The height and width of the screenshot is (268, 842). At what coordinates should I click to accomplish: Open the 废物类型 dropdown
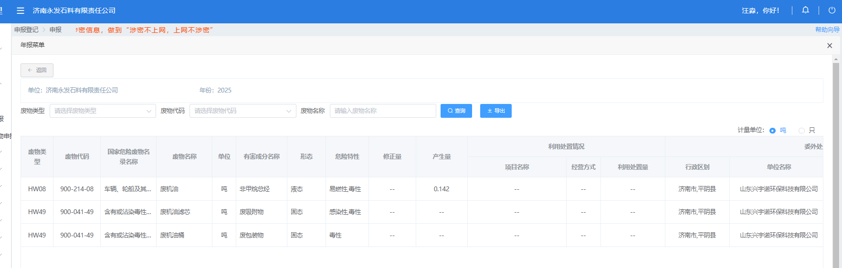tap(103, 111)
